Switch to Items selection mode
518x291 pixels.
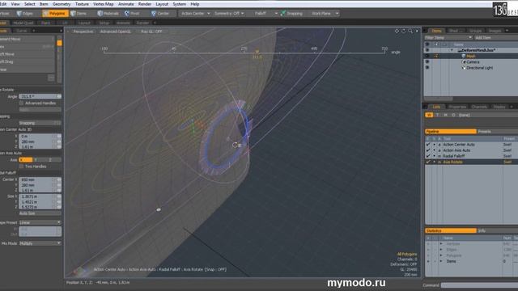[79, 14]
